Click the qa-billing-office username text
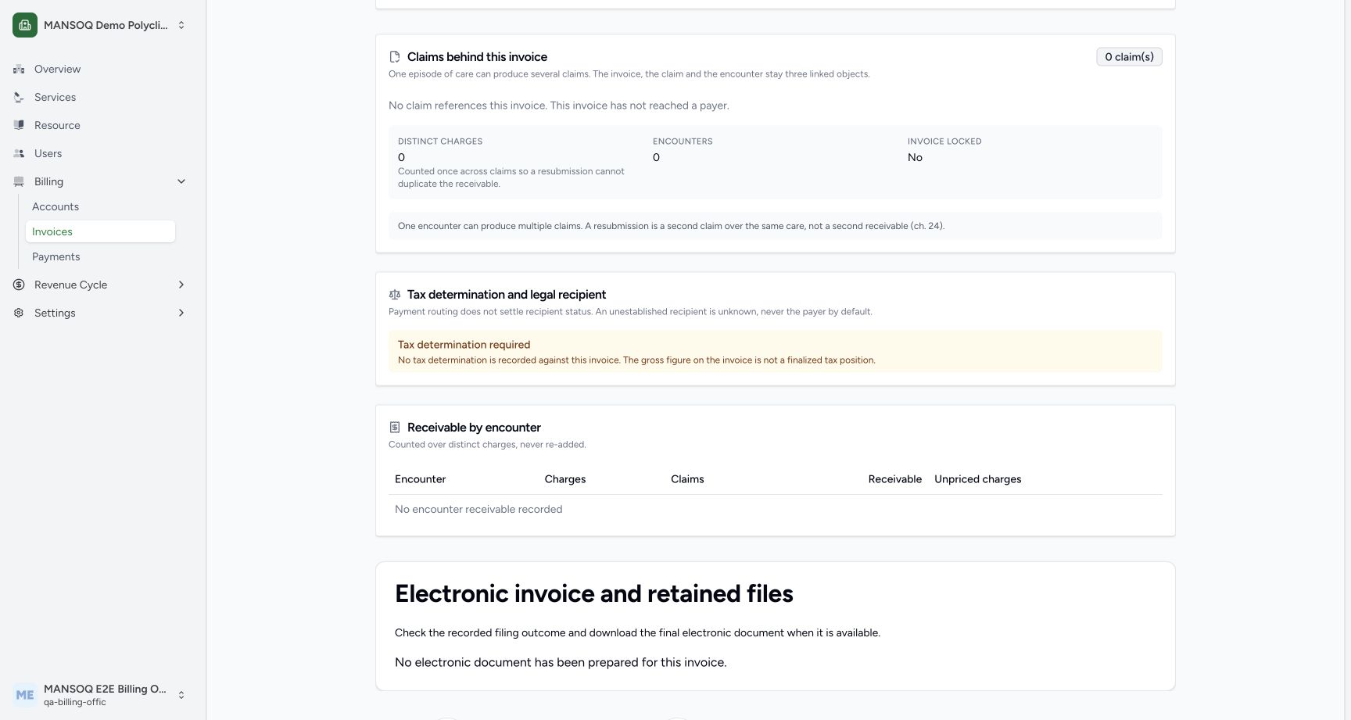 pyautogui.click(x=75, y=702)
